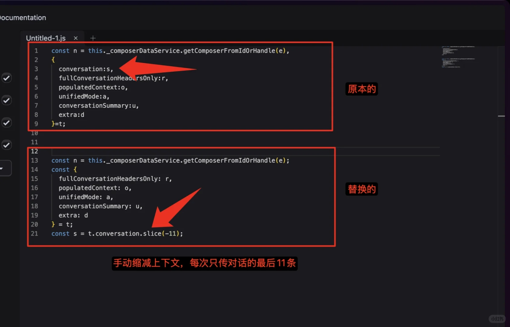
Task: Click the close X on Untitled-1.js tab
Action: (76, 38)
